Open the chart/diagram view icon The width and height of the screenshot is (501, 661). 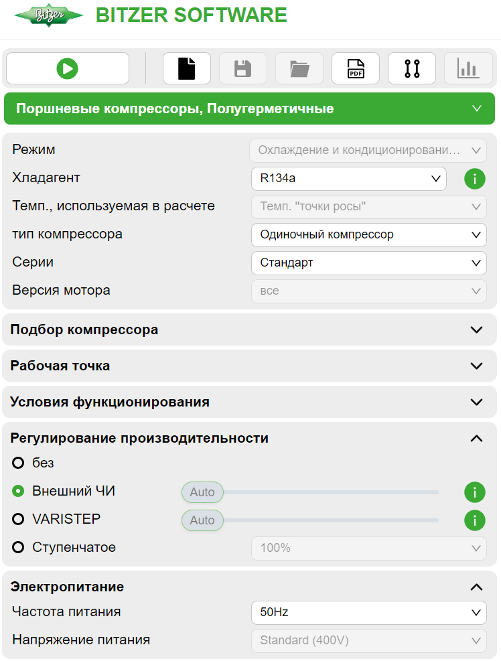[468, 68]
